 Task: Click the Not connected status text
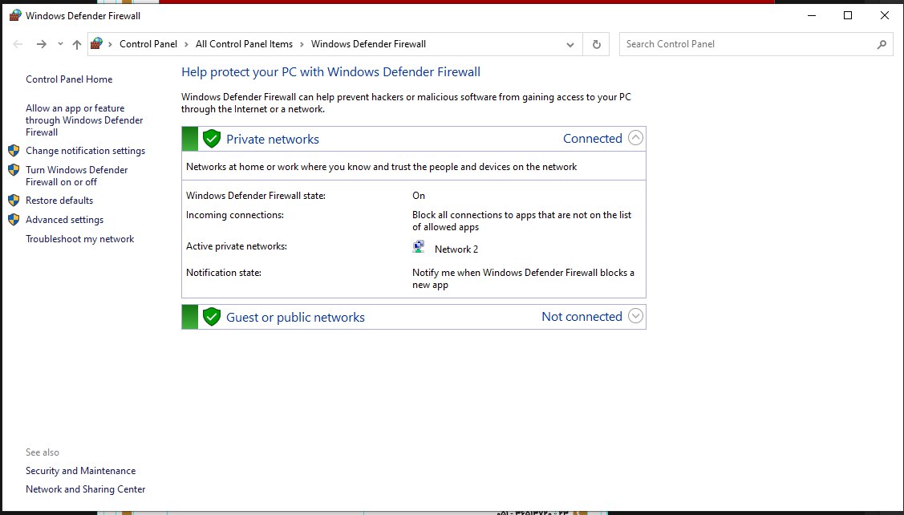pyautogui.click(x=582, y=317)
